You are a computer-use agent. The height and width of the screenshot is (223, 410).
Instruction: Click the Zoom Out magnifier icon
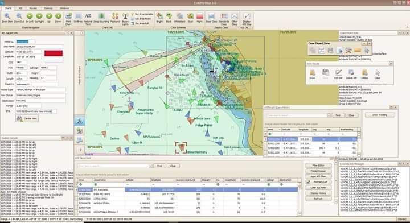(x=19, y=16)
